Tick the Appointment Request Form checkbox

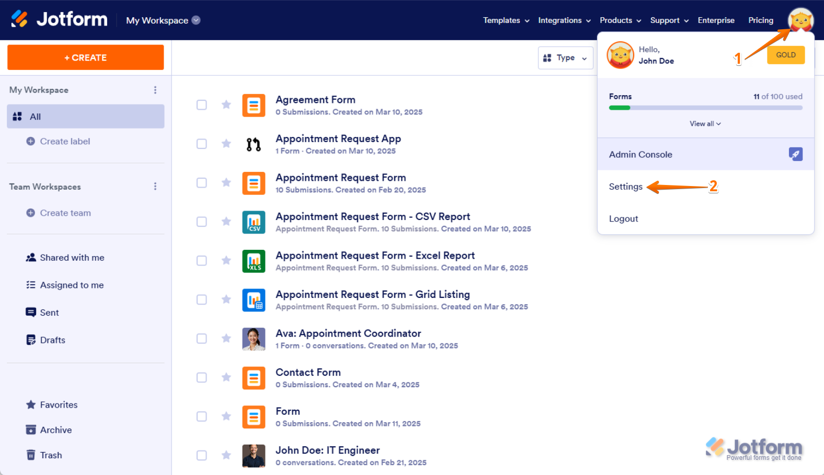202,183
